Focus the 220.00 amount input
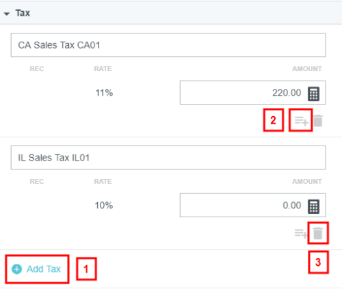 coord(252,92)
